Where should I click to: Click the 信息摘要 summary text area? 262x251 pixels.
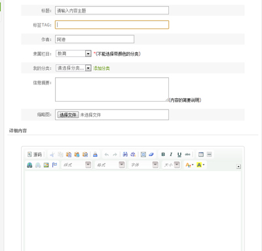coord(112,89)
